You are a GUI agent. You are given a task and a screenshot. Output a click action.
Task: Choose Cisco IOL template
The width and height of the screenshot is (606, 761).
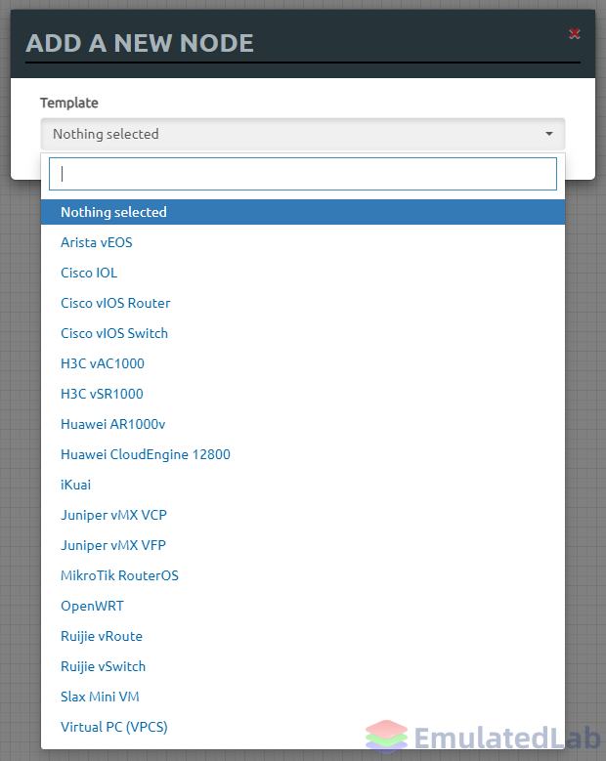click(303, 273)
